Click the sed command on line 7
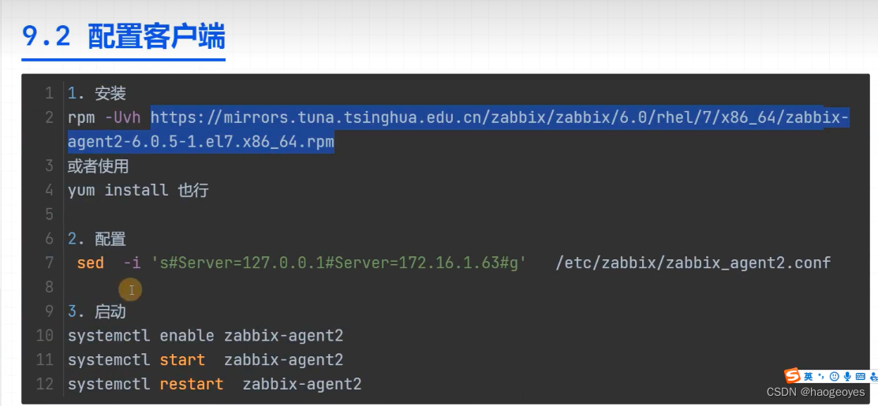The image size is (878, 406). click(90, 263)
